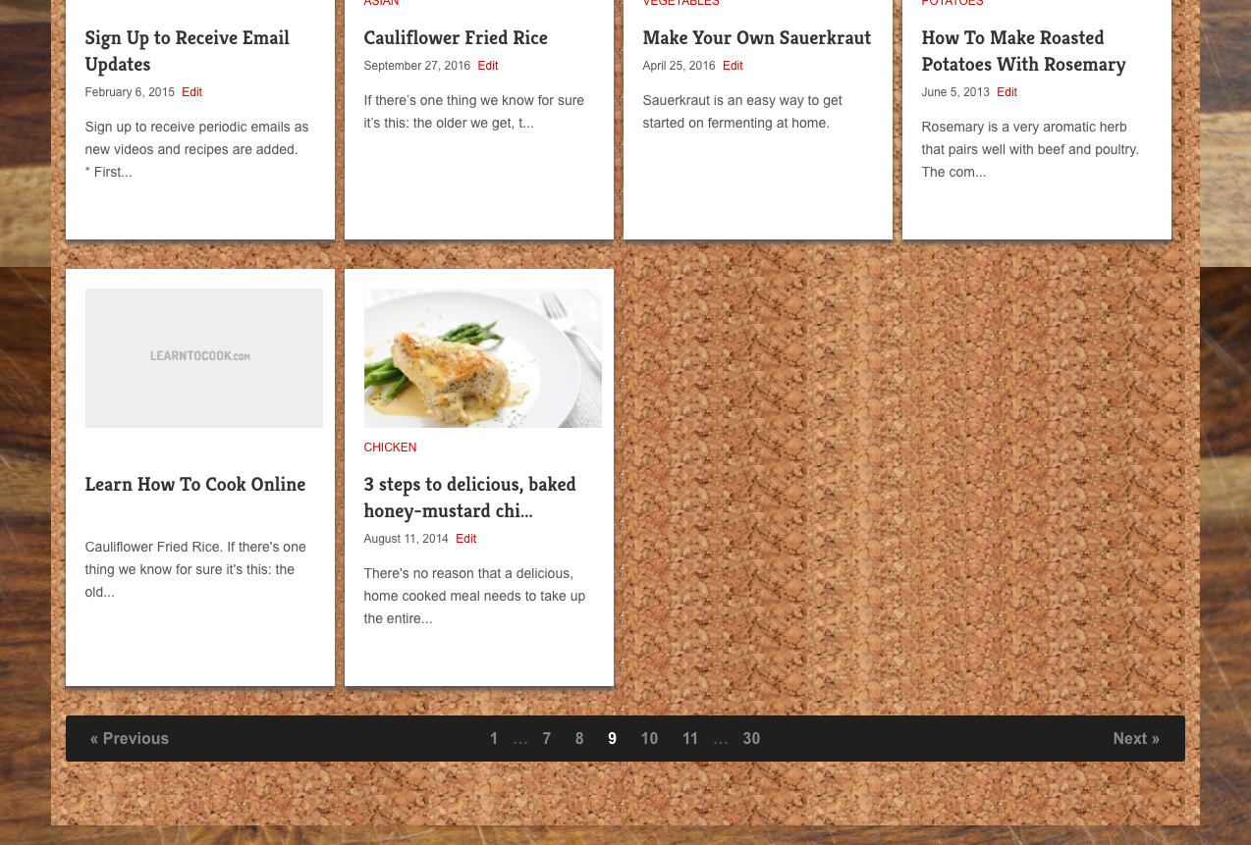Jump to pagination page 8
Viewport: 1251px width, 845px height.
pos(579,739)
